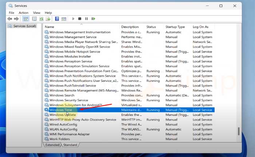Click the Pause Service icon
The width and height of the screenshot is (255, 157).
coord(86,19)
